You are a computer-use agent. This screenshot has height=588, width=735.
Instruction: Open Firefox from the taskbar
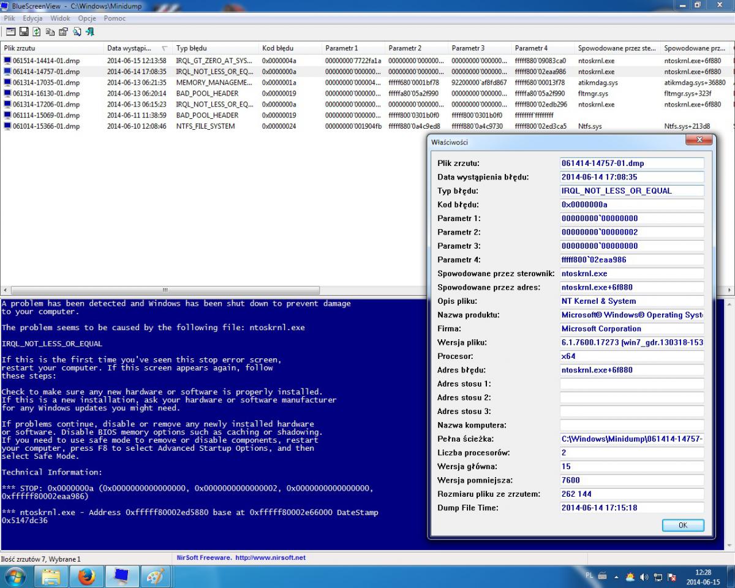point(87,576)
